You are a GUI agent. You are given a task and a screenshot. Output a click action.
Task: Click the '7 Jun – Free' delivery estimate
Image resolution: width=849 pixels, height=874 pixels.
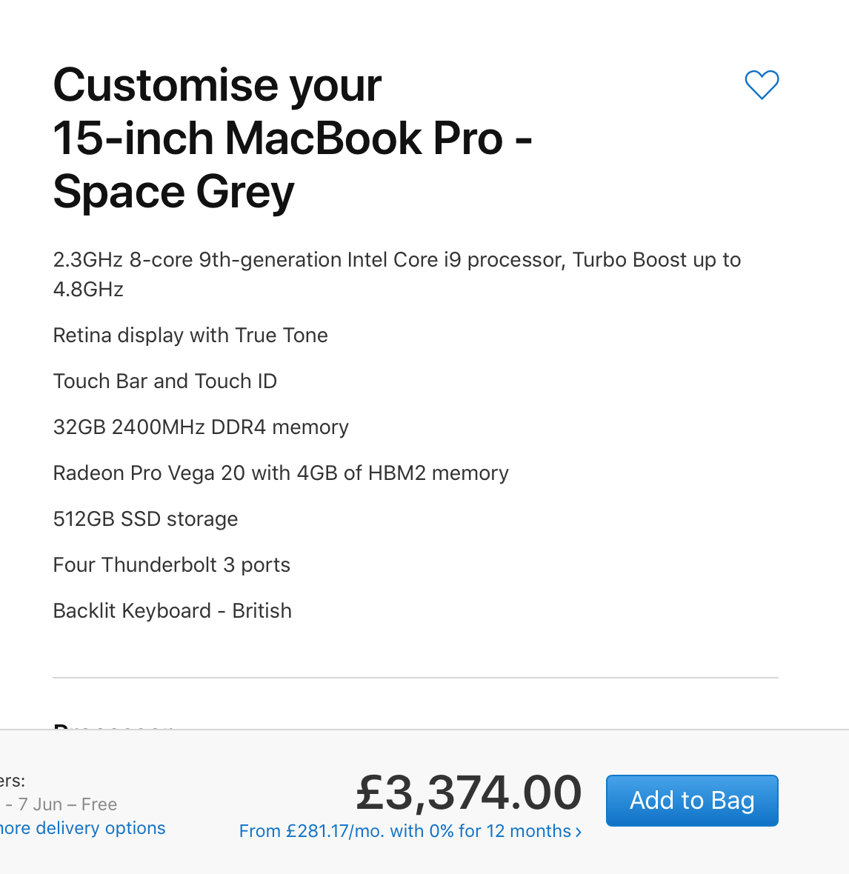[x=67, y=804]
